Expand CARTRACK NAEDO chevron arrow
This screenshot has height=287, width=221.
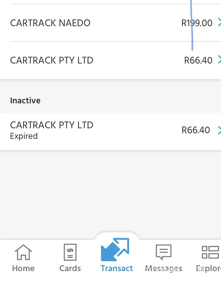click(219, 23)
